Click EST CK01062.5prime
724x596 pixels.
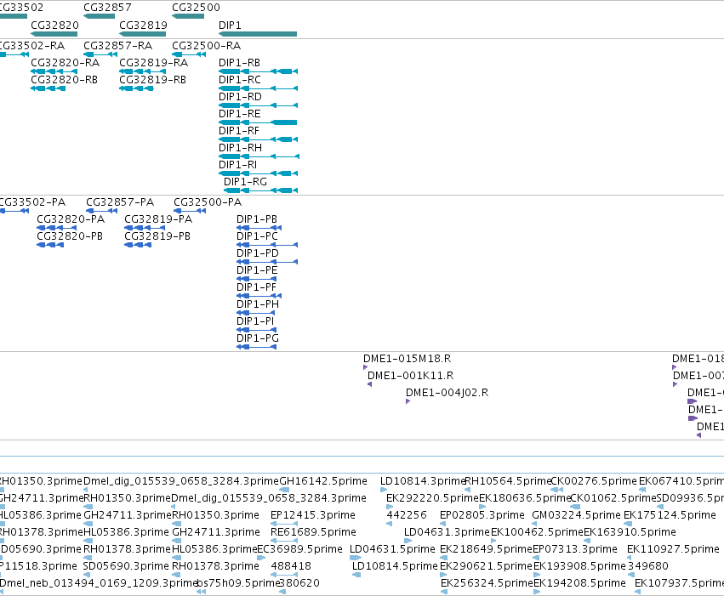click(613, 498)
